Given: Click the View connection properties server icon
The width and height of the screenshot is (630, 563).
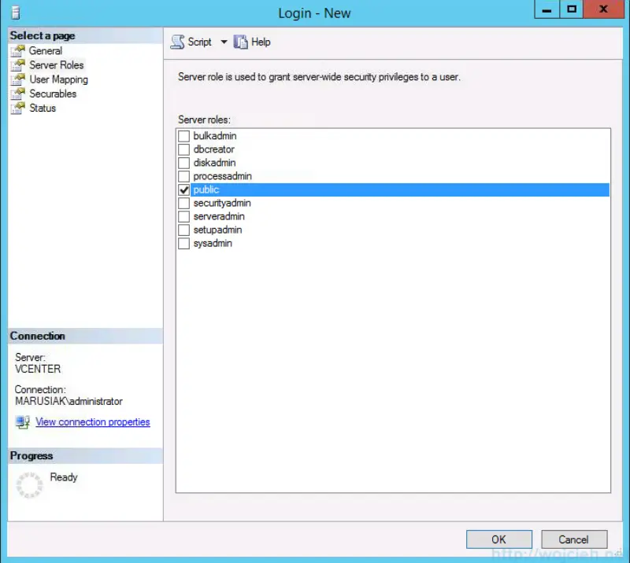Looking at the screenshot, I should coord(22,422).
